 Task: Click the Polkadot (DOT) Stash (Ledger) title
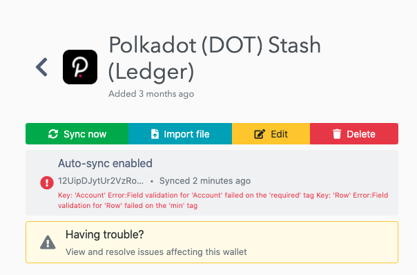click(x=215, y=59)
